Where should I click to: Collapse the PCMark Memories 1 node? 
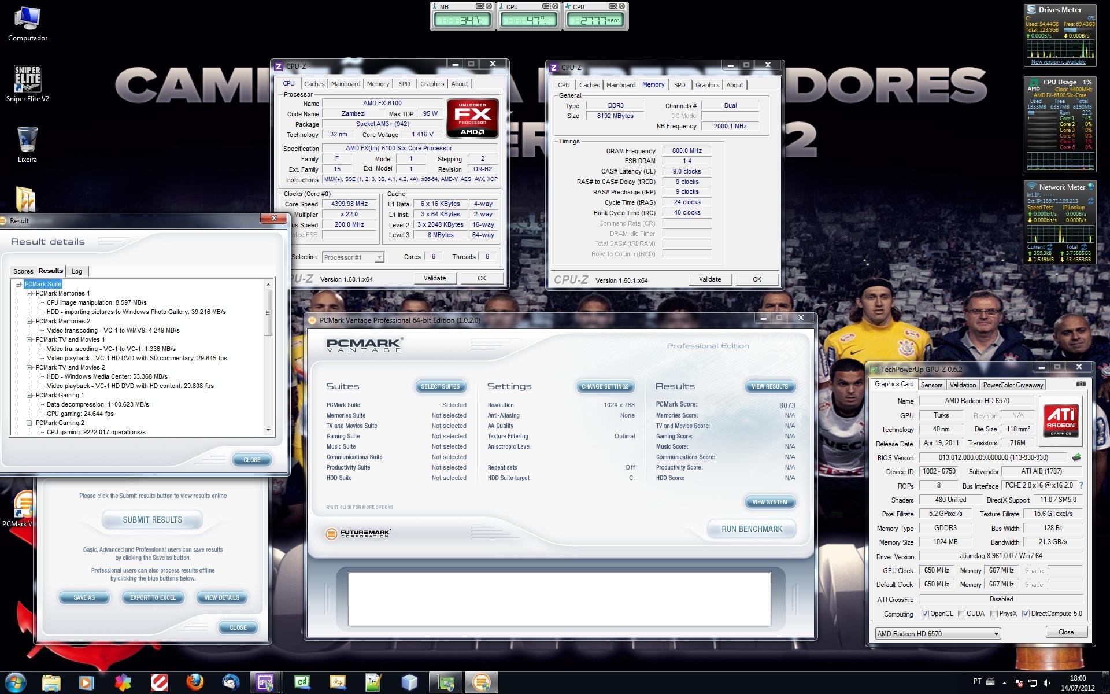pos(29,293)
